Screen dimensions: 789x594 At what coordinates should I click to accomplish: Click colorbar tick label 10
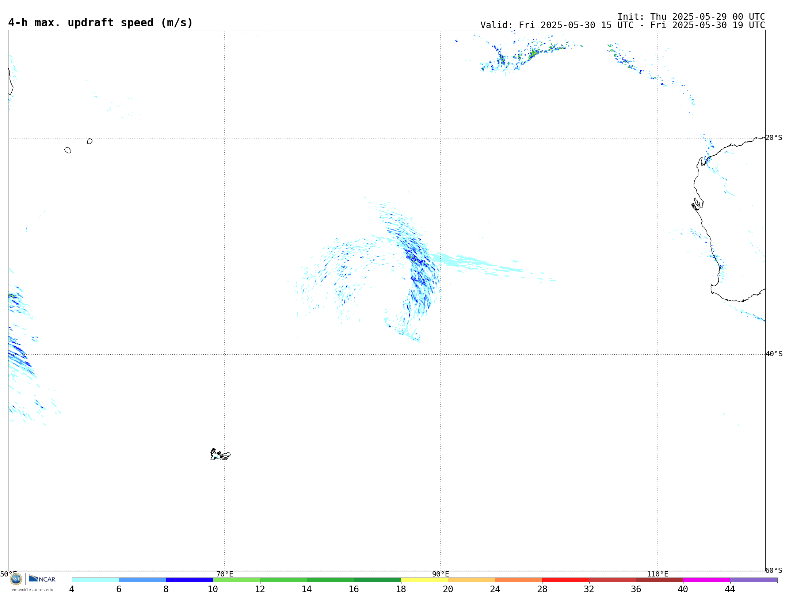(x=213, y=589)
